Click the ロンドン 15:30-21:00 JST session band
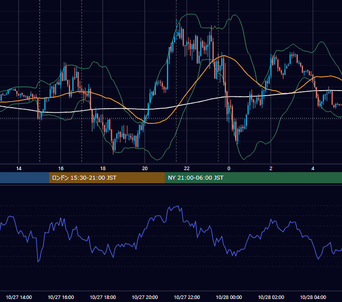 click(107, 178)
